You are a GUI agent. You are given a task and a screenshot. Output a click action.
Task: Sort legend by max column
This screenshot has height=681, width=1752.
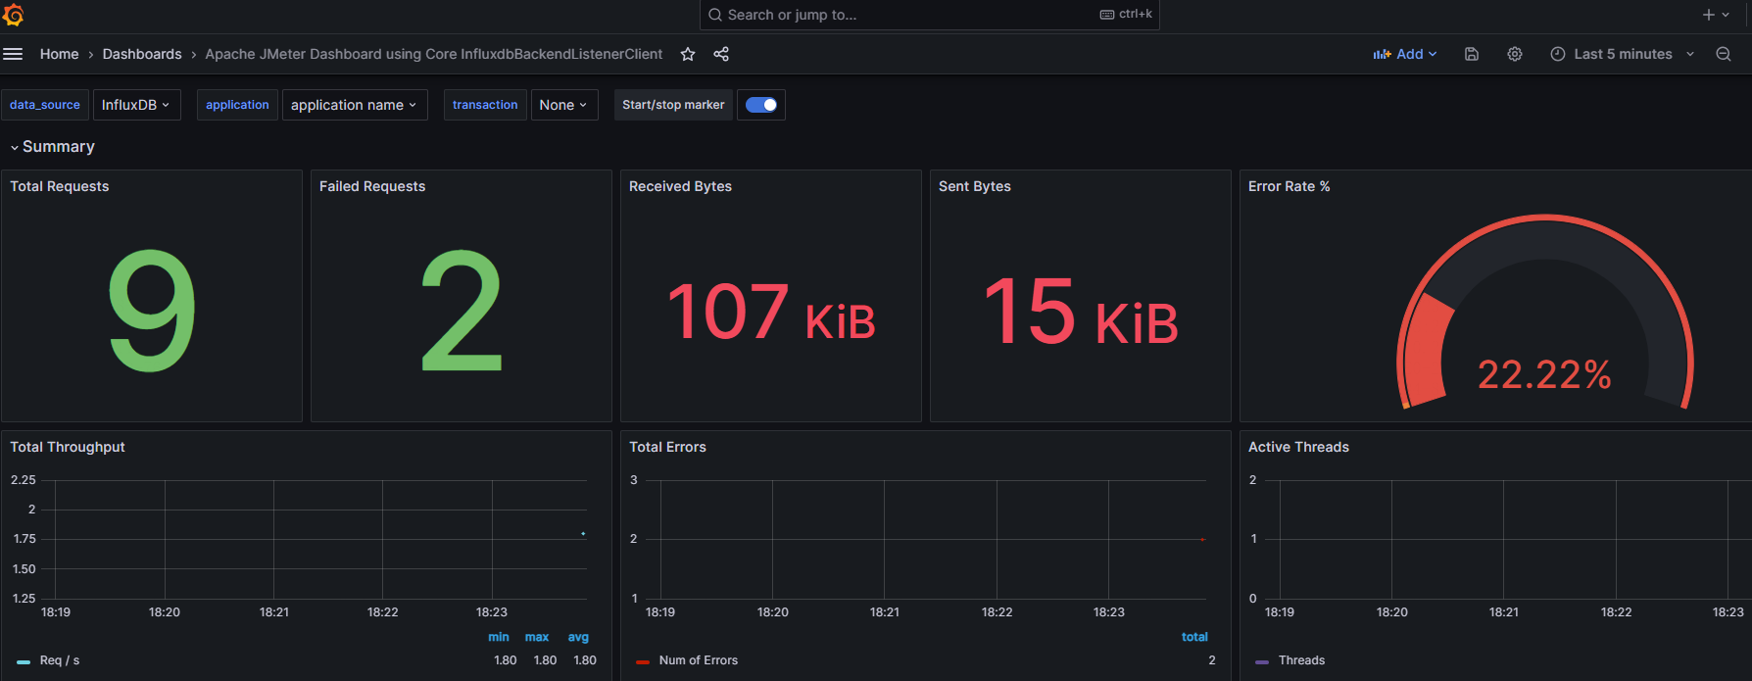(x=537, y=637)
